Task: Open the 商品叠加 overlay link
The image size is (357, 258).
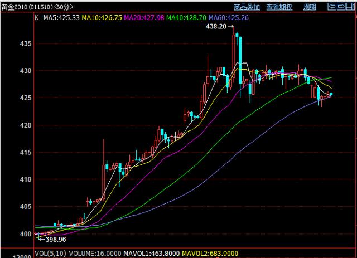Action: coord(247,7)
